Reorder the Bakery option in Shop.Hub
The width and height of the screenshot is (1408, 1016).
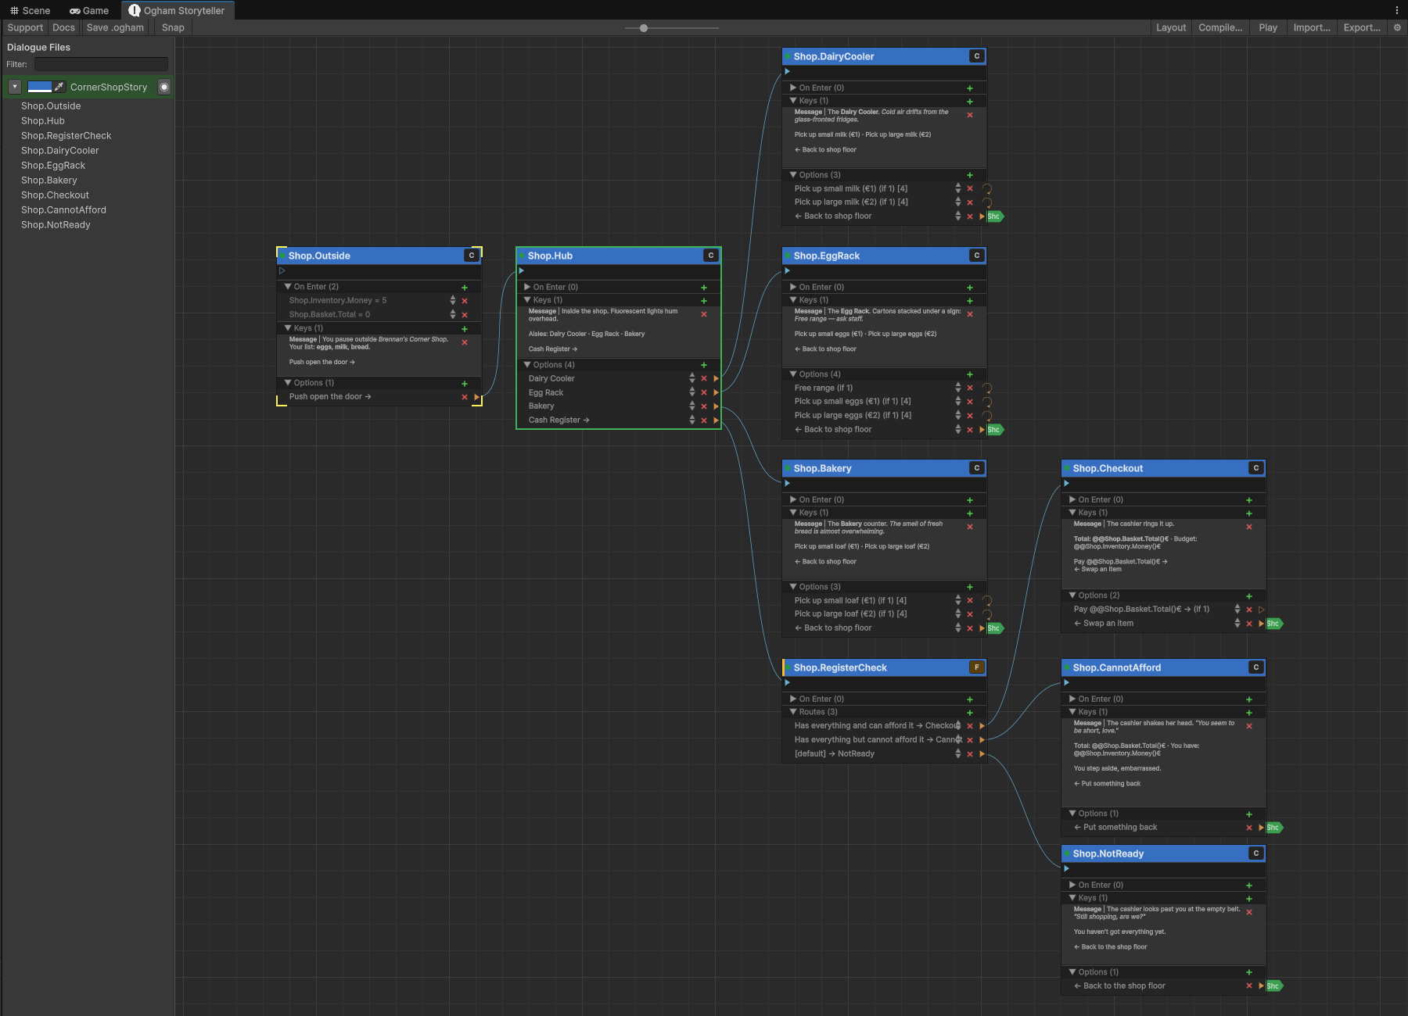pyautogui.click(x=692, y=406)
